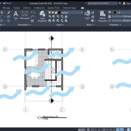Select the Linear dimension icon
This screenshot has height=131, width=131.
(x=32, y=12)
